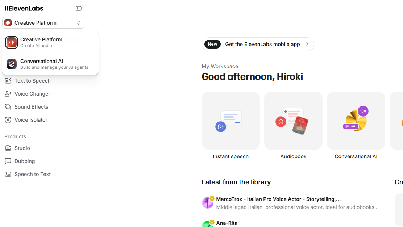Click the Products section heading
403x227 pixels.
[x=15, y=136]
